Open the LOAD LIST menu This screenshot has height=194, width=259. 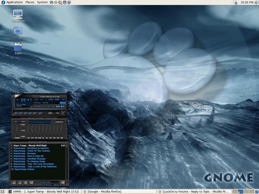coord(63,183)
